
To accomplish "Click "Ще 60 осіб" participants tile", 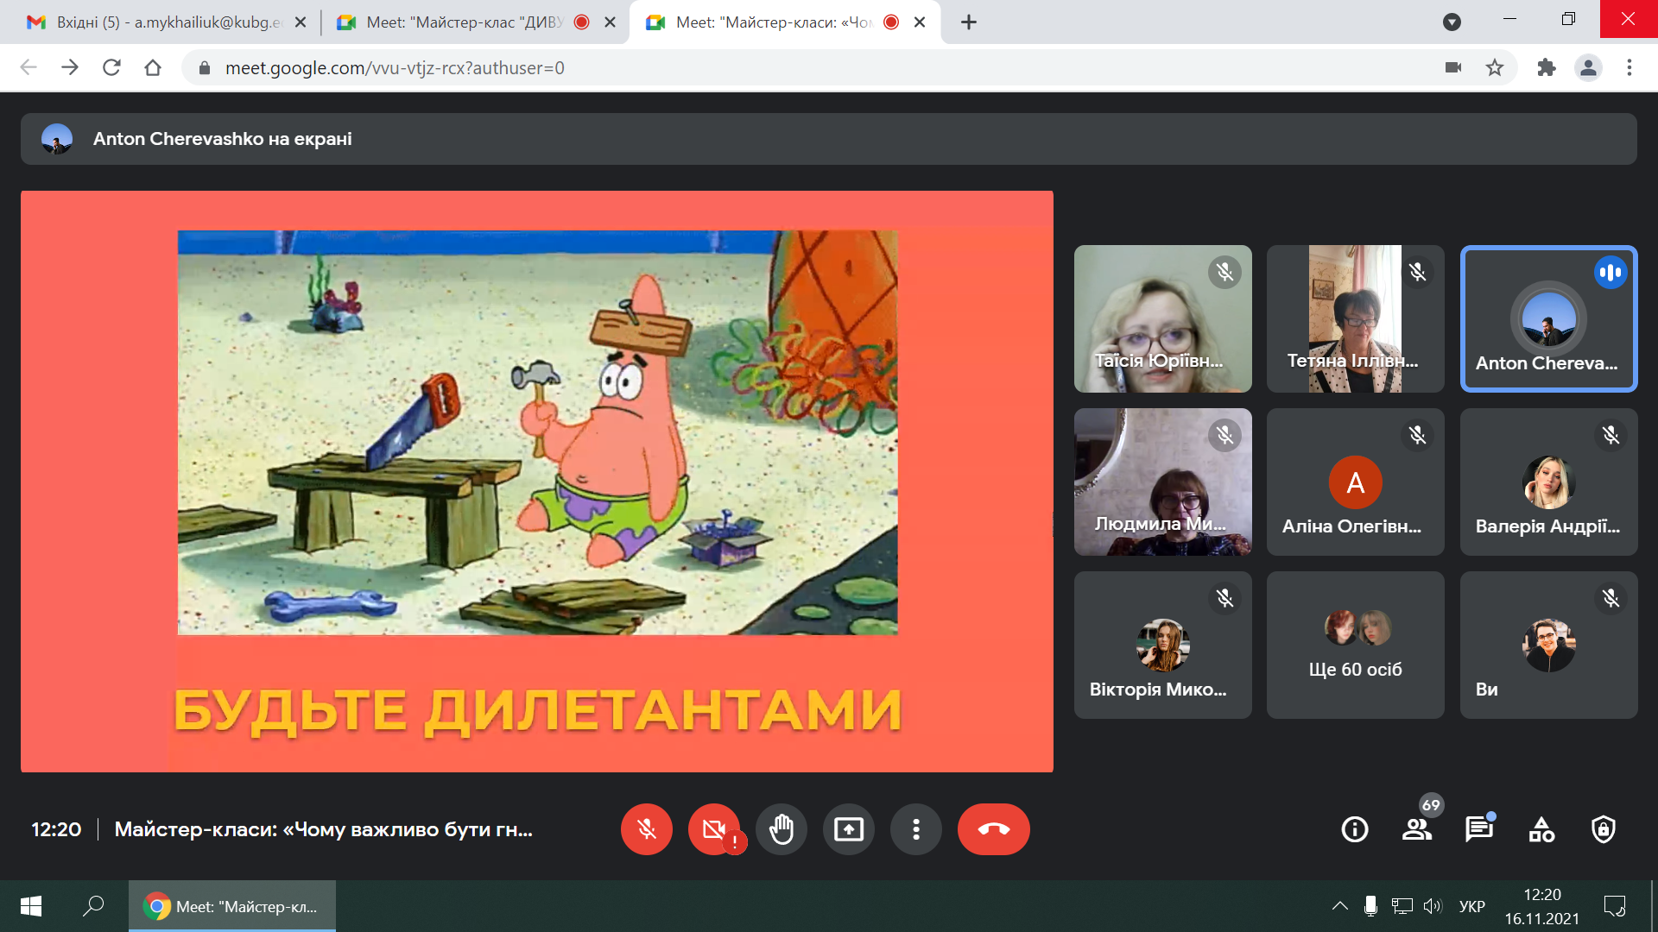I will point(1355,645).
